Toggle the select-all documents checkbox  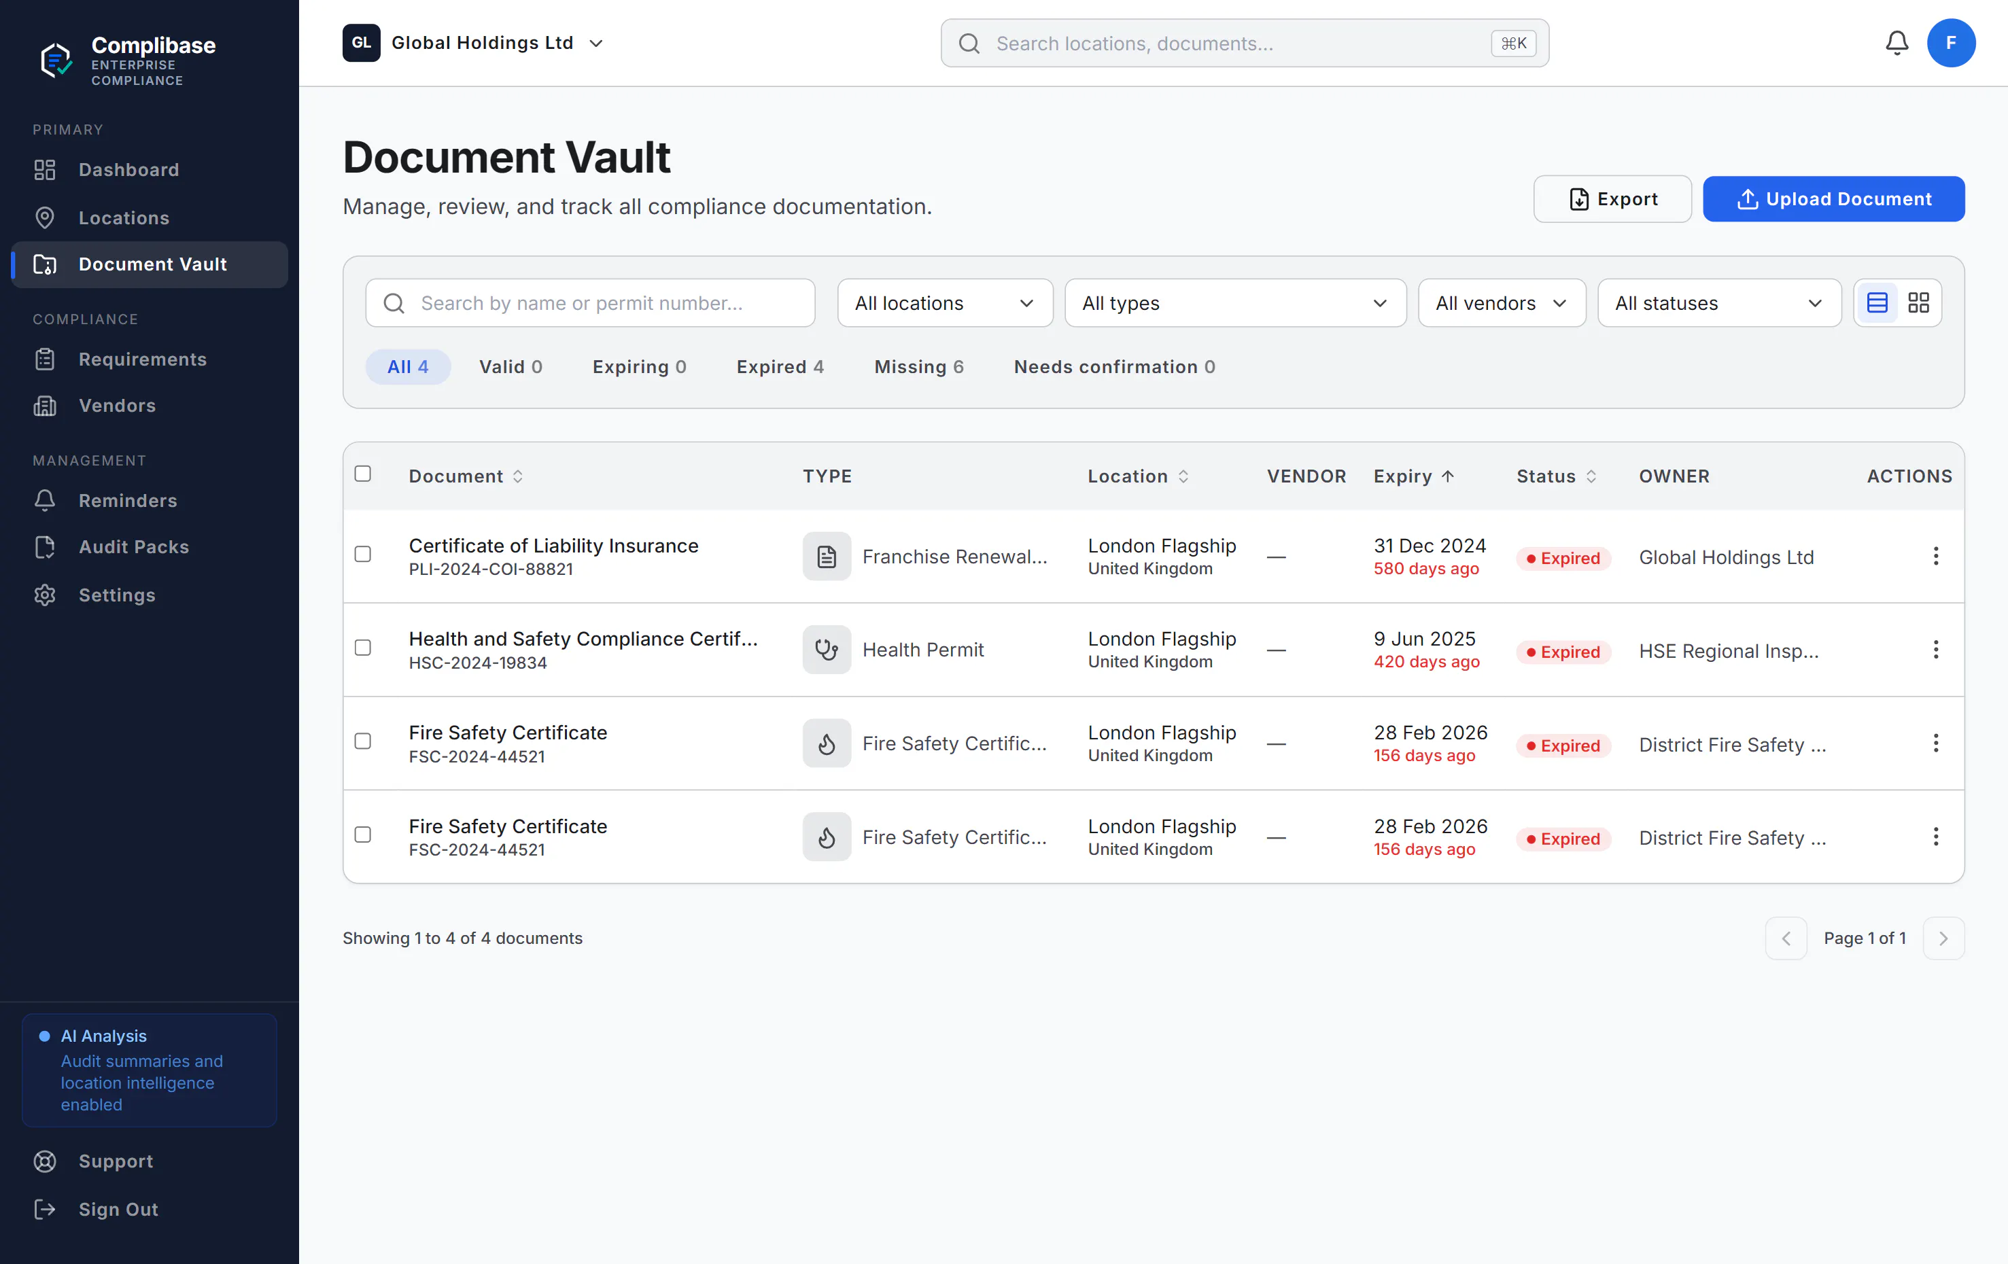click(363, 474)
